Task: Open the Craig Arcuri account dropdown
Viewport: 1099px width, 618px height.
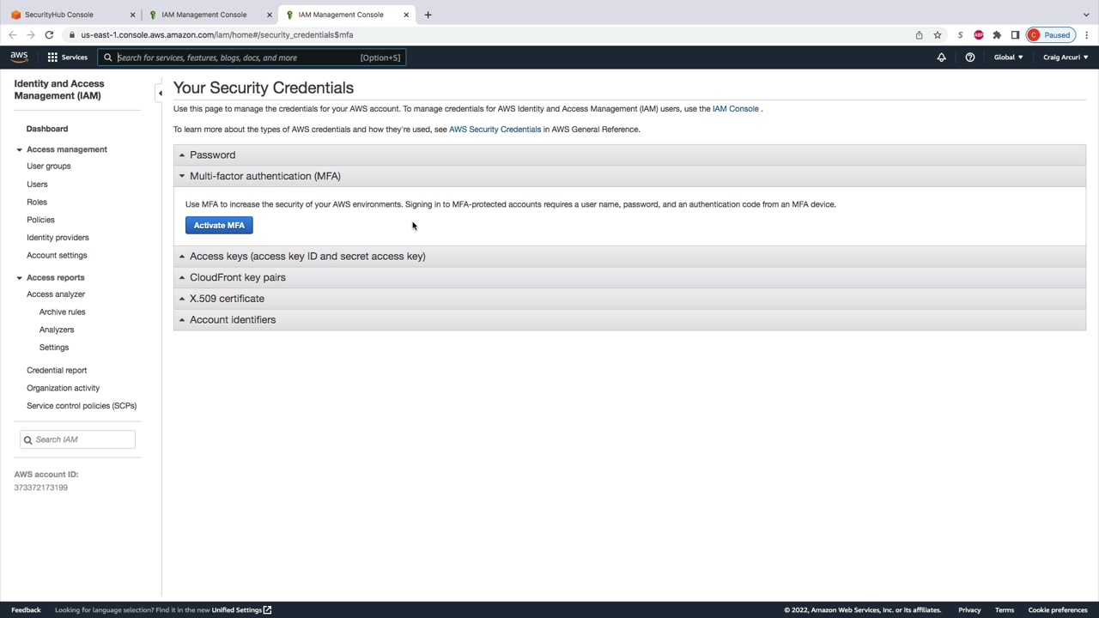Action: [x=1066, y=58]
